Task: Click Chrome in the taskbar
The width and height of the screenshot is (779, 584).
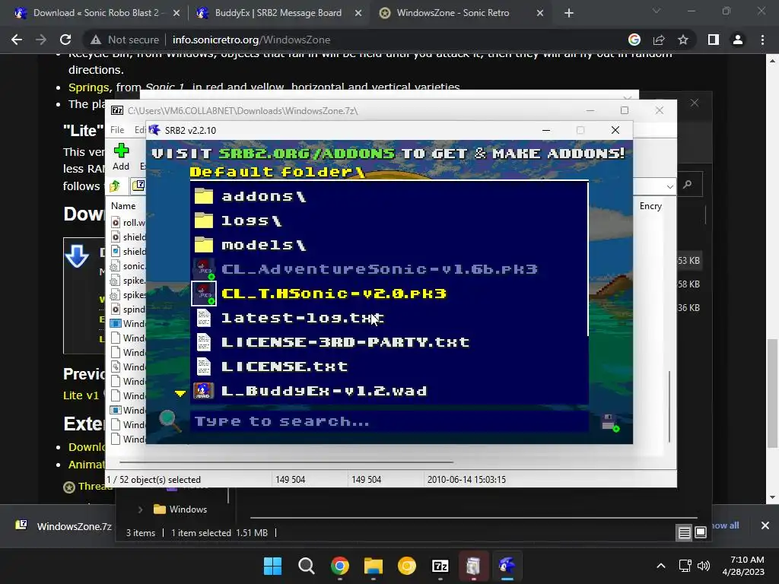Action: pyautogui.click(x=340, y=566)
